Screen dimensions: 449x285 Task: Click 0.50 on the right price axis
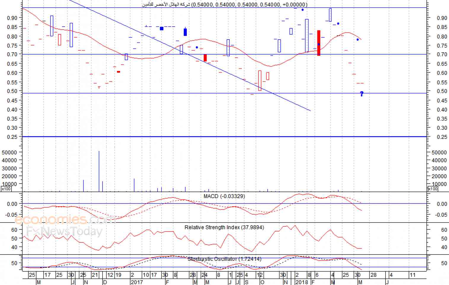(442, 91)
